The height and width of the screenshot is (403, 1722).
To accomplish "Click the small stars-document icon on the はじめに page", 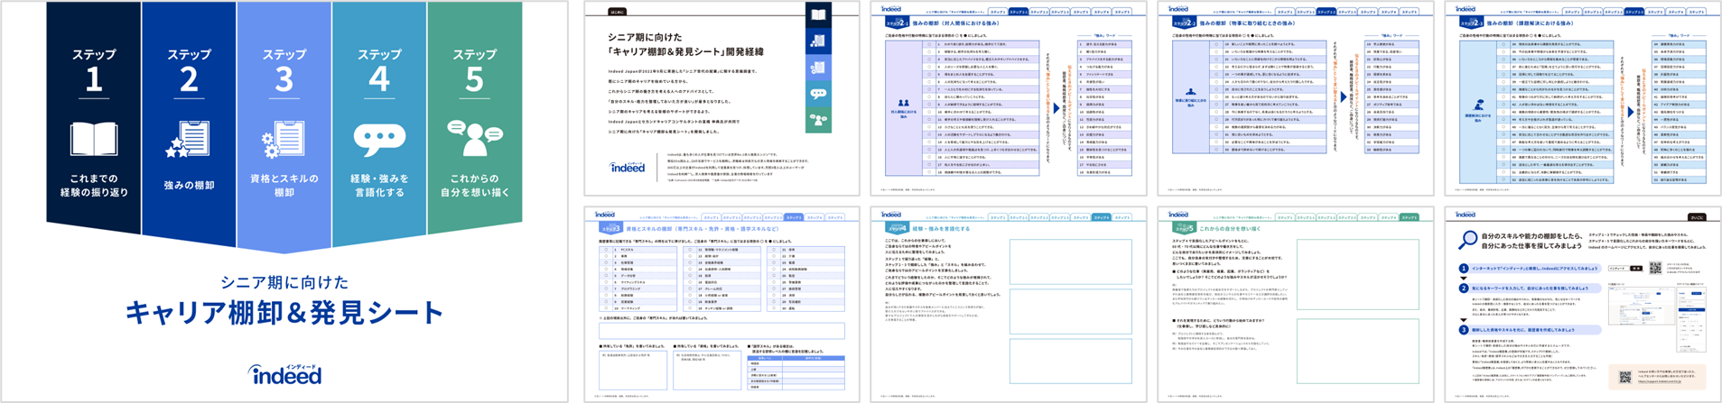I will 818,41.
